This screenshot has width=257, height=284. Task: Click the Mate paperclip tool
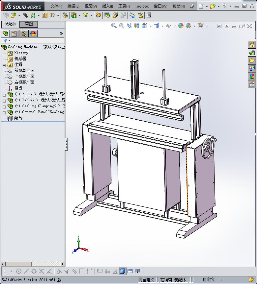[25, 15]
